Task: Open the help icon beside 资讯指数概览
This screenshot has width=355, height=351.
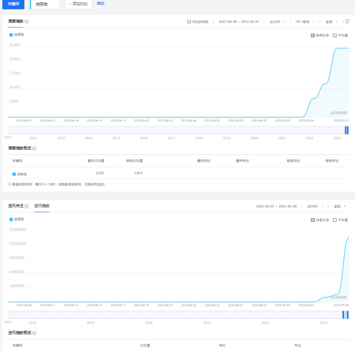Action: coord(34,333)
